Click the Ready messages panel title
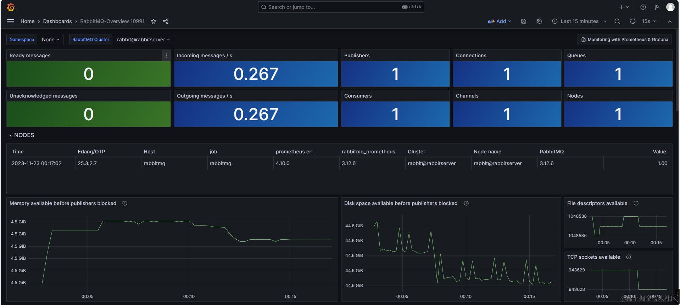The width and height of the screenshot is (680, 305). coord(30,55)
